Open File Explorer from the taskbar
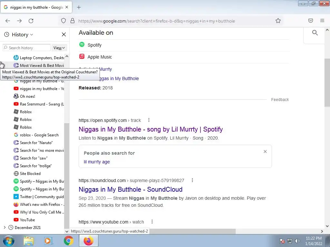Screen dimensions: 330x247 (29, 241)
